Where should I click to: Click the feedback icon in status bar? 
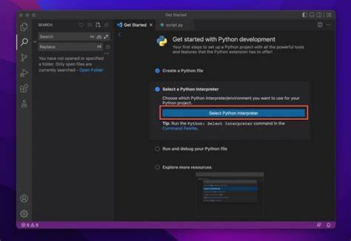319,225
